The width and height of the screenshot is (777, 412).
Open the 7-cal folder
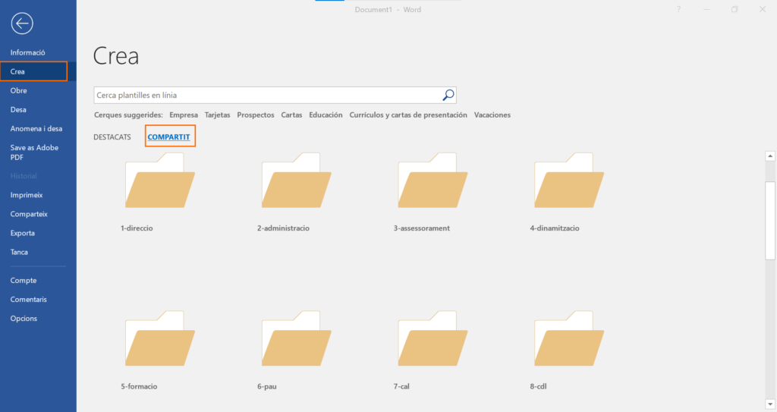[x=433, y=340]
